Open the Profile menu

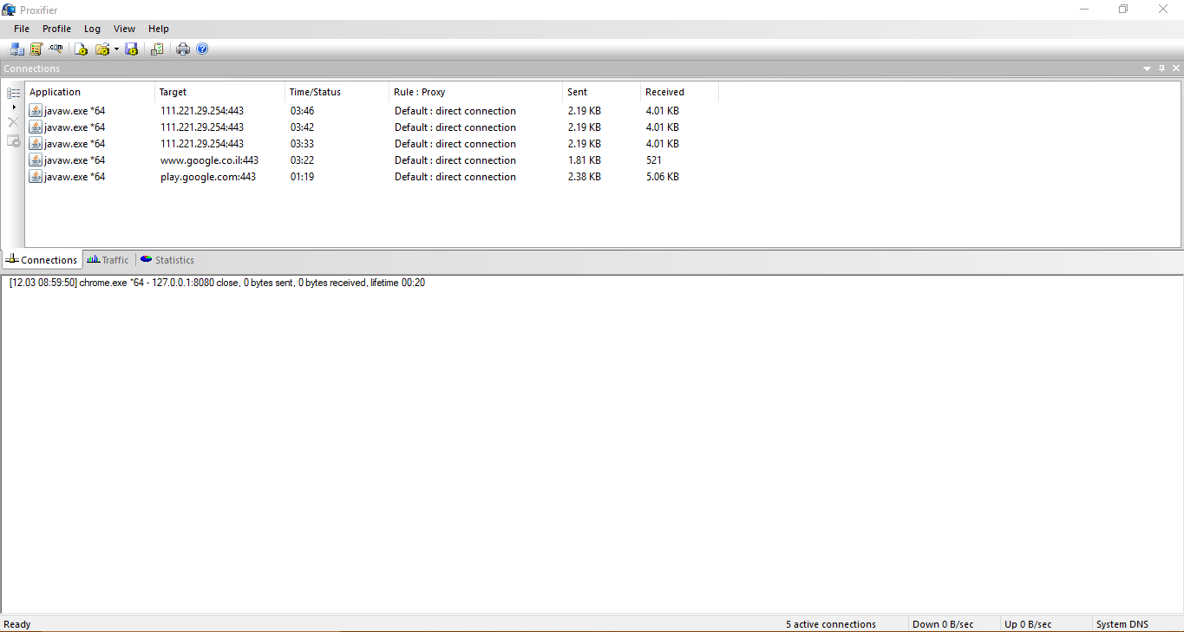(x=56, y=28)
